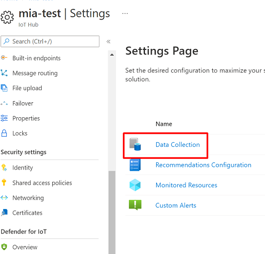Open File upload menu item
Viewport: 265px width, 254px height.
[x=27, y=88]
